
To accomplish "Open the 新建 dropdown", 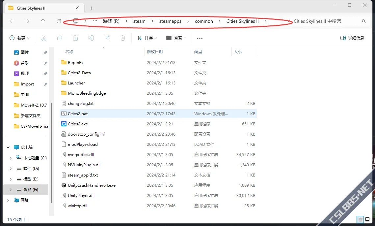I will point(19,38).
